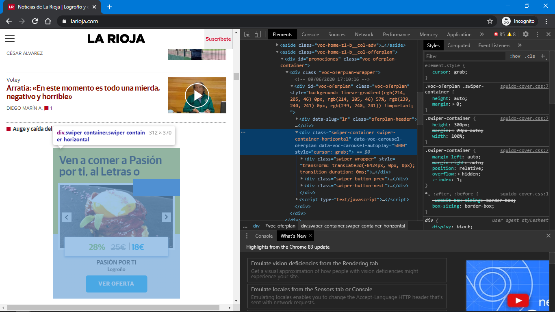This screenshot has width=555, height=312.
Task: Activate the element inspector picker tool
Action: pyautogui.click(x=247, y=35)
